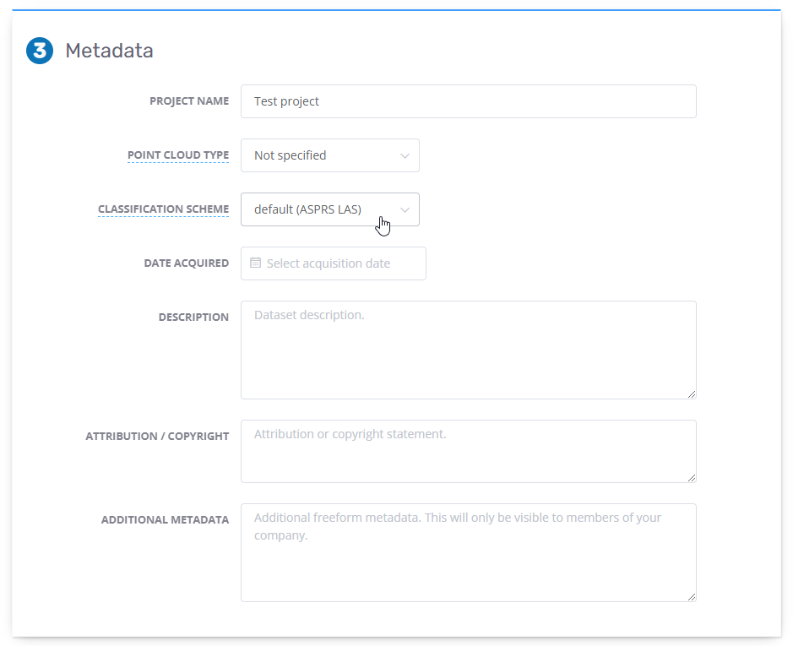Click the underlined Point Cloud Type label
The image size is (793, 646).
[177, 155]
